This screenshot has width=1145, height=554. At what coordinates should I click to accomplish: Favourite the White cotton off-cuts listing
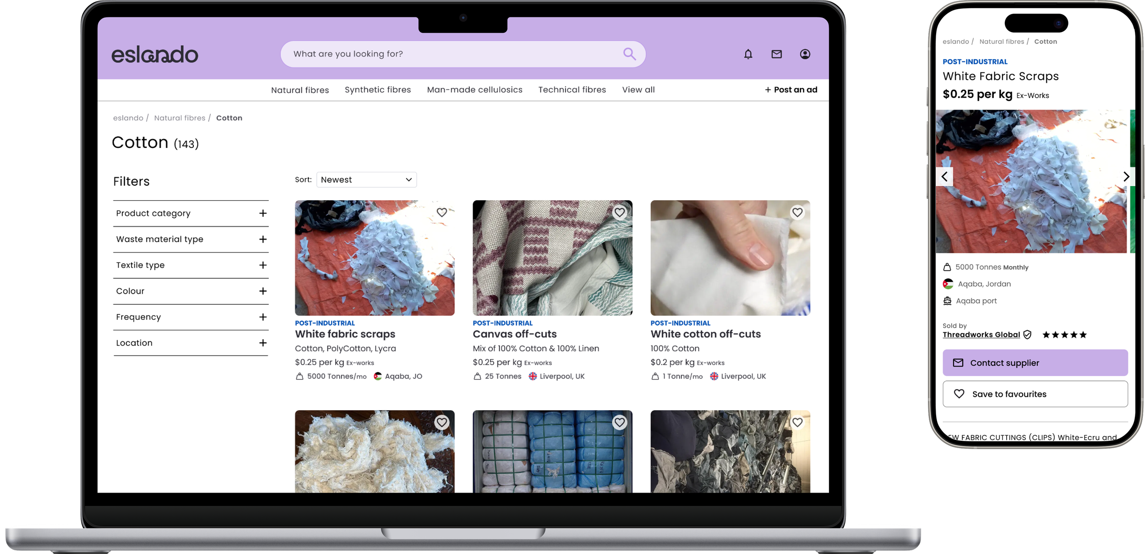pos(797,213)
